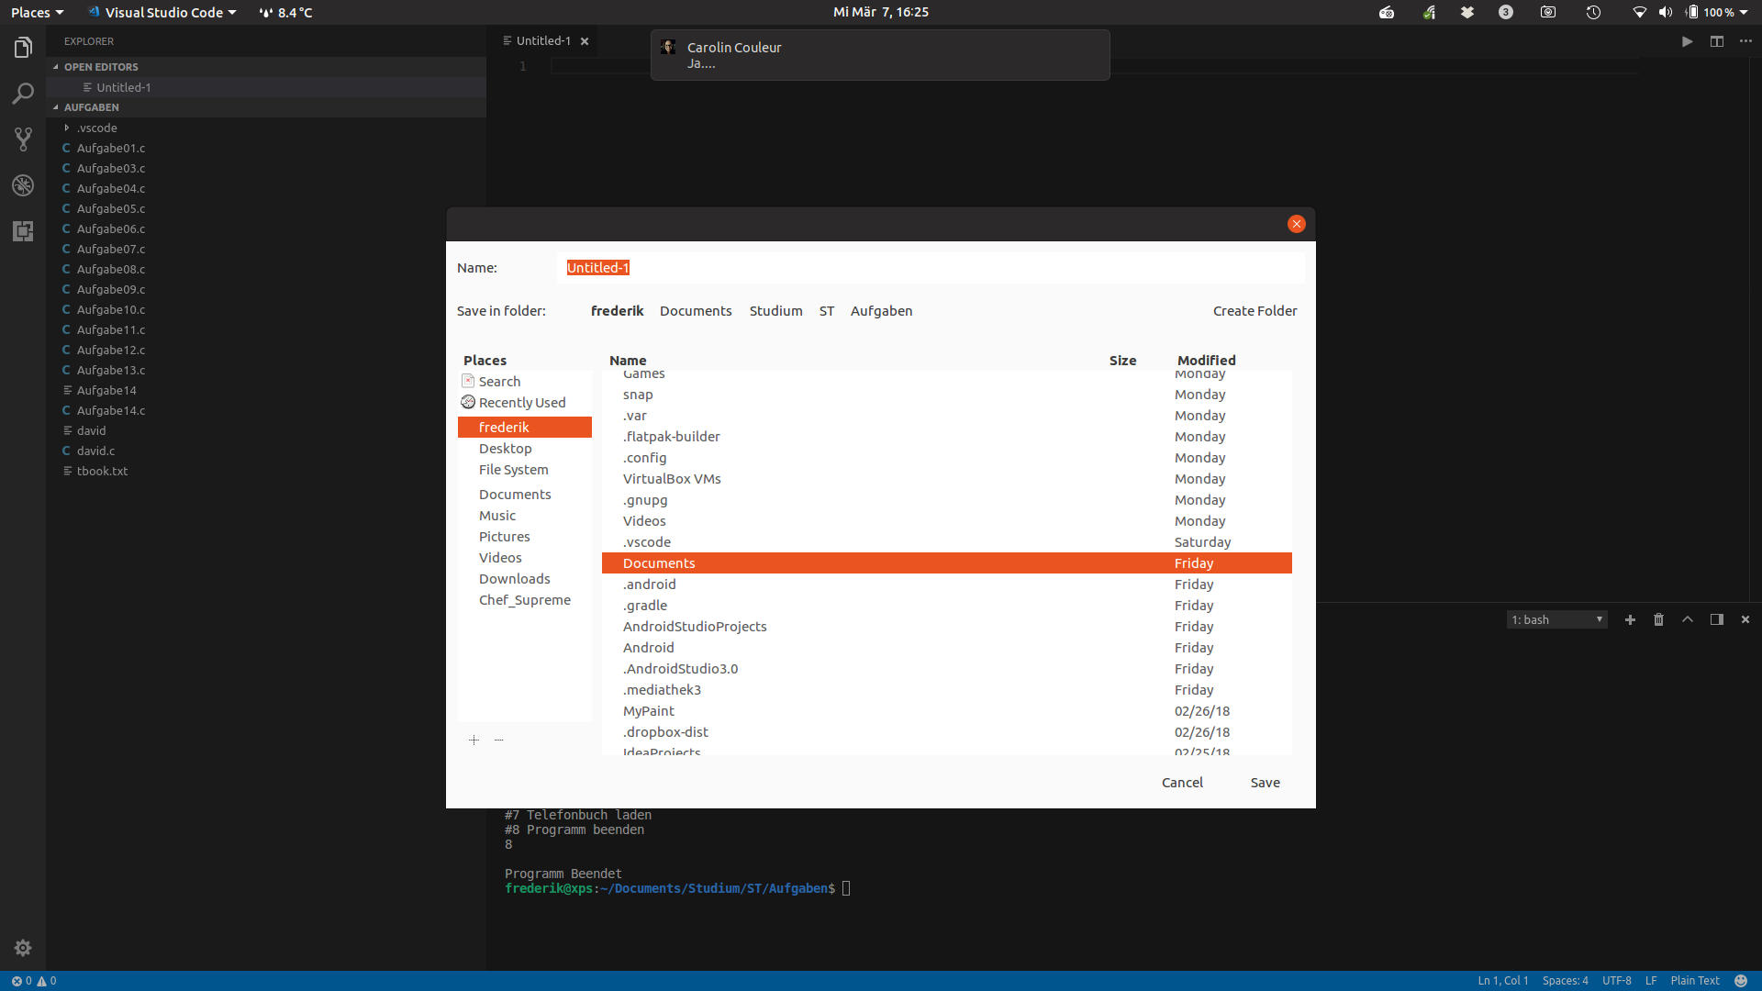Kill the terminal with the trash icon
1762x991 pixels.
[1658, 619]
